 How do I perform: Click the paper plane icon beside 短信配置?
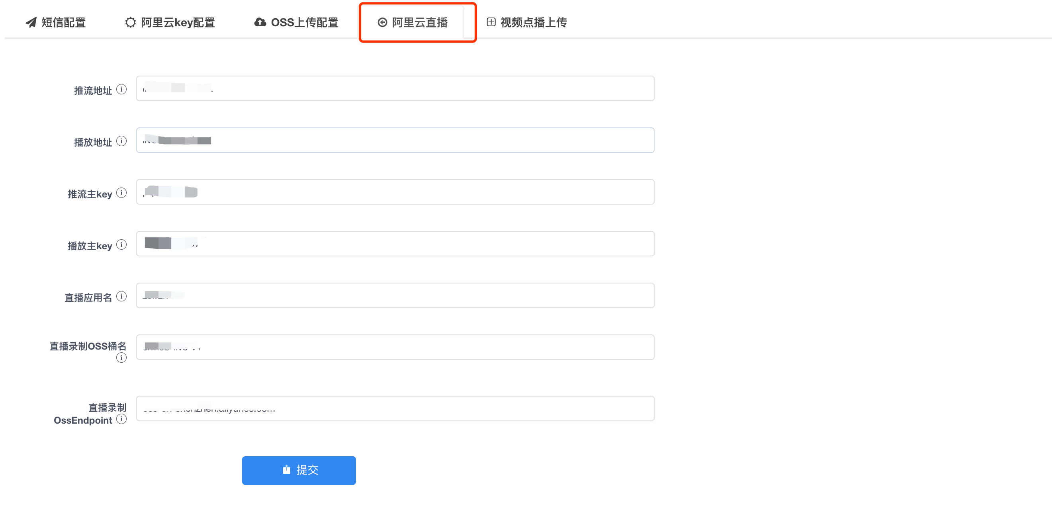[31, 22]
